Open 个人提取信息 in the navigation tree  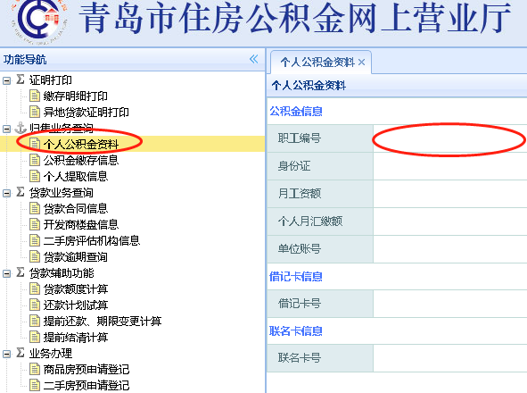click(x=76, y=176)
